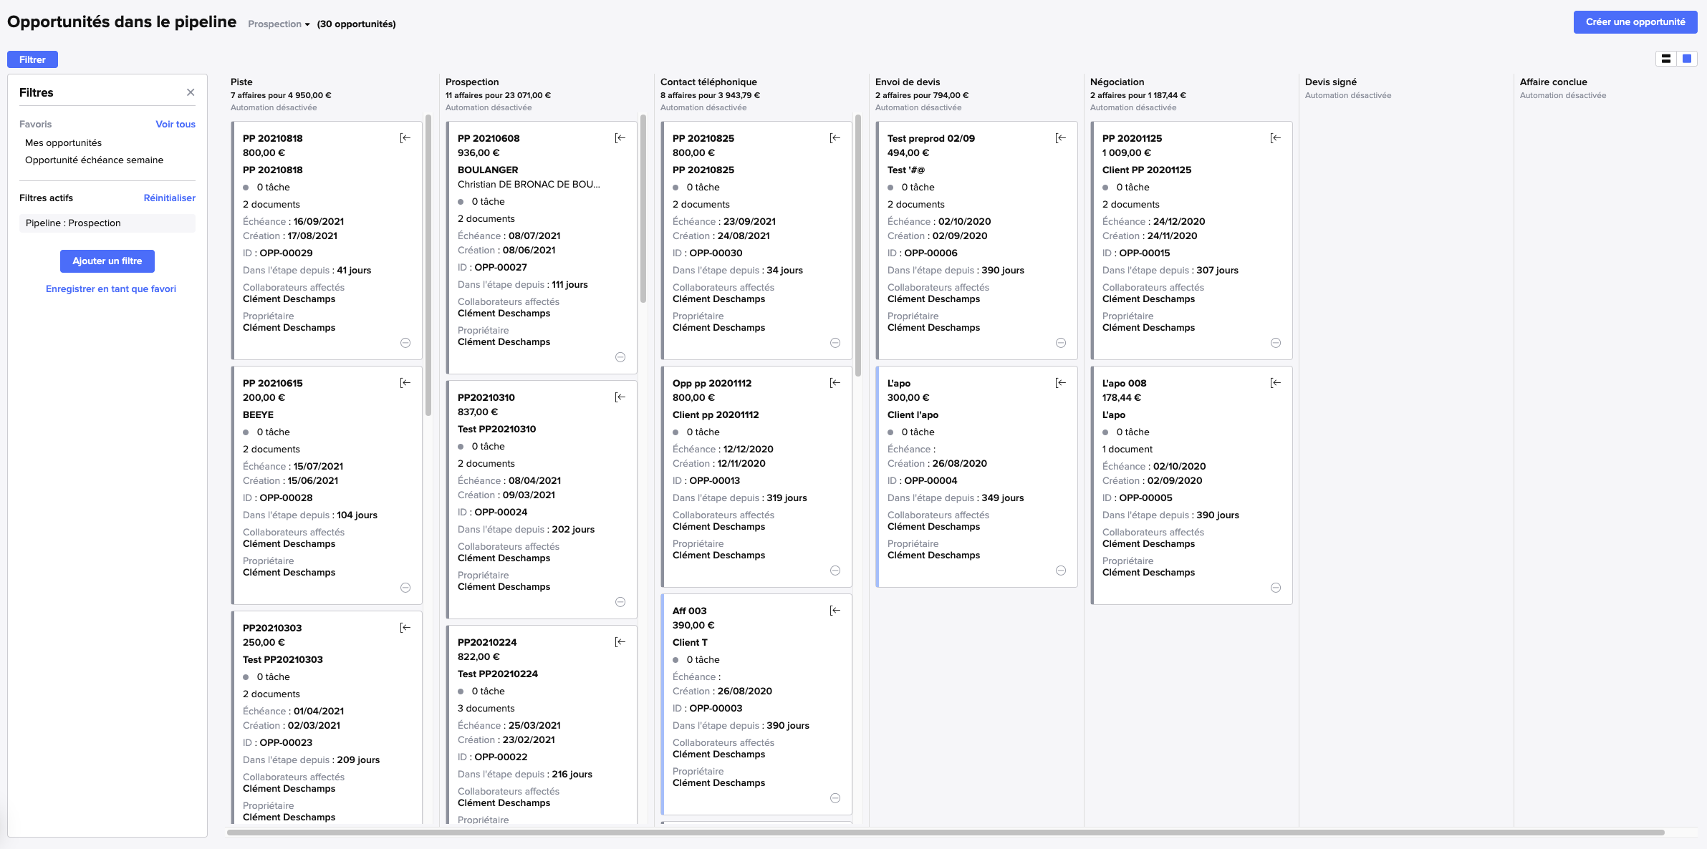Click the Envoi de devis column header
Image resolution: width=1707 pixels, height=849 pixels.
pyautogui.click(x=908, y=82)
